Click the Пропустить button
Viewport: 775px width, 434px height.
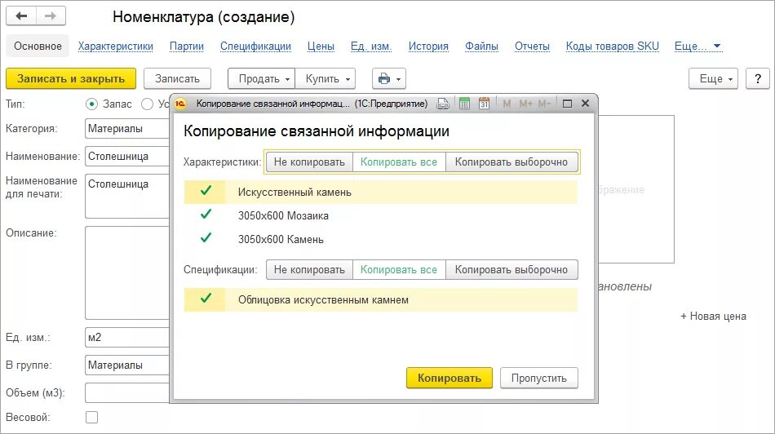538,379
